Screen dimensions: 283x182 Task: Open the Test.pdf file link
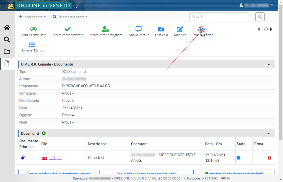(x=55, y=158)
